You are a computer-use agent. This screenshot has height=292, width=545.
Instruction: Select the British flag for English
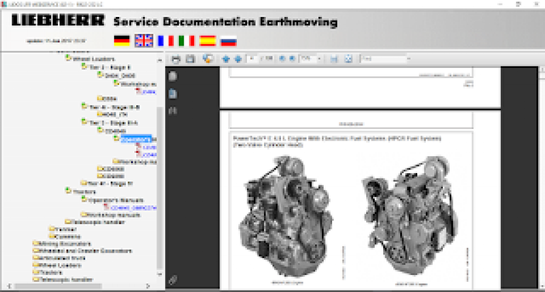pyautogui.click(x=144, y=40)
